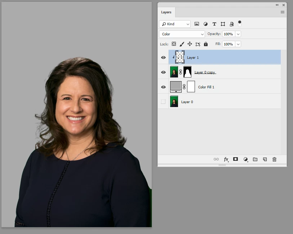Select the Color Fill 1 layer name

pos(206,87)
